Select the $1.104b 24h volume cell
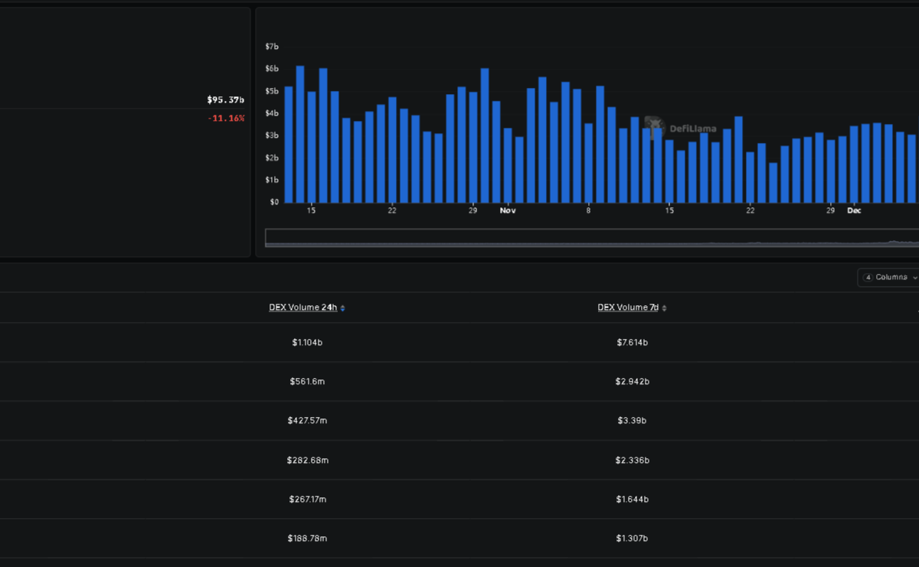 pos(307,342)
